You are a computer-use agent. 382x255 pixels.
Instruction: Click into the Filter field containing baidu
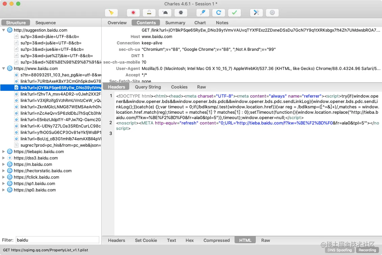(x=57, y=240)
